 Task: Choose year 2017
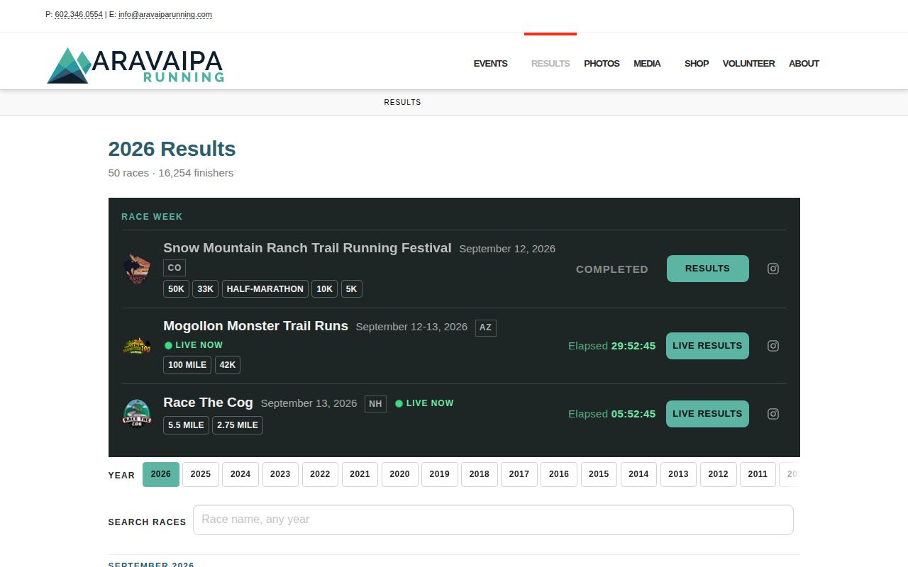click(519, 474)
